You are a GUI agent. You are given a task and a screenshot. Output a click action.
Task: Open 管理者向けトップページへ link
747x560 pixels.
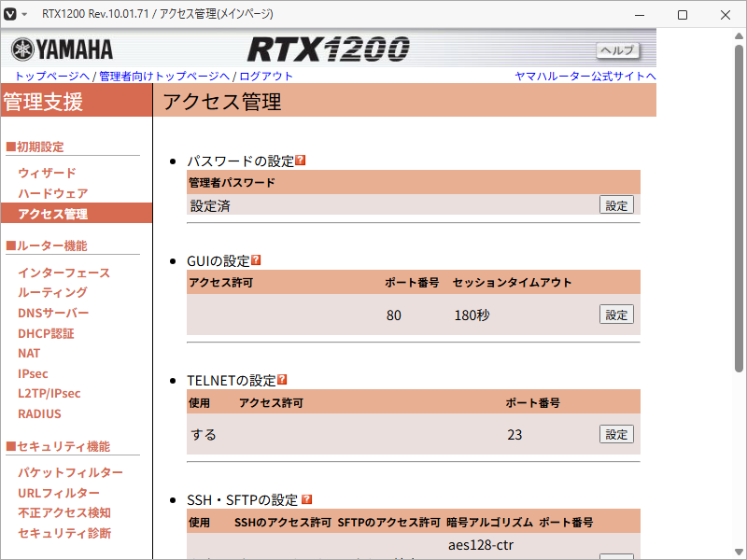click(x=164, y=77)
